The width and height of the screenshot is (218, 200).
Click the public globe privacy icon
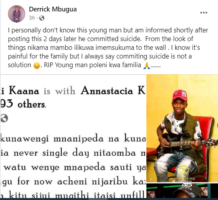click(x=42, y=18)
